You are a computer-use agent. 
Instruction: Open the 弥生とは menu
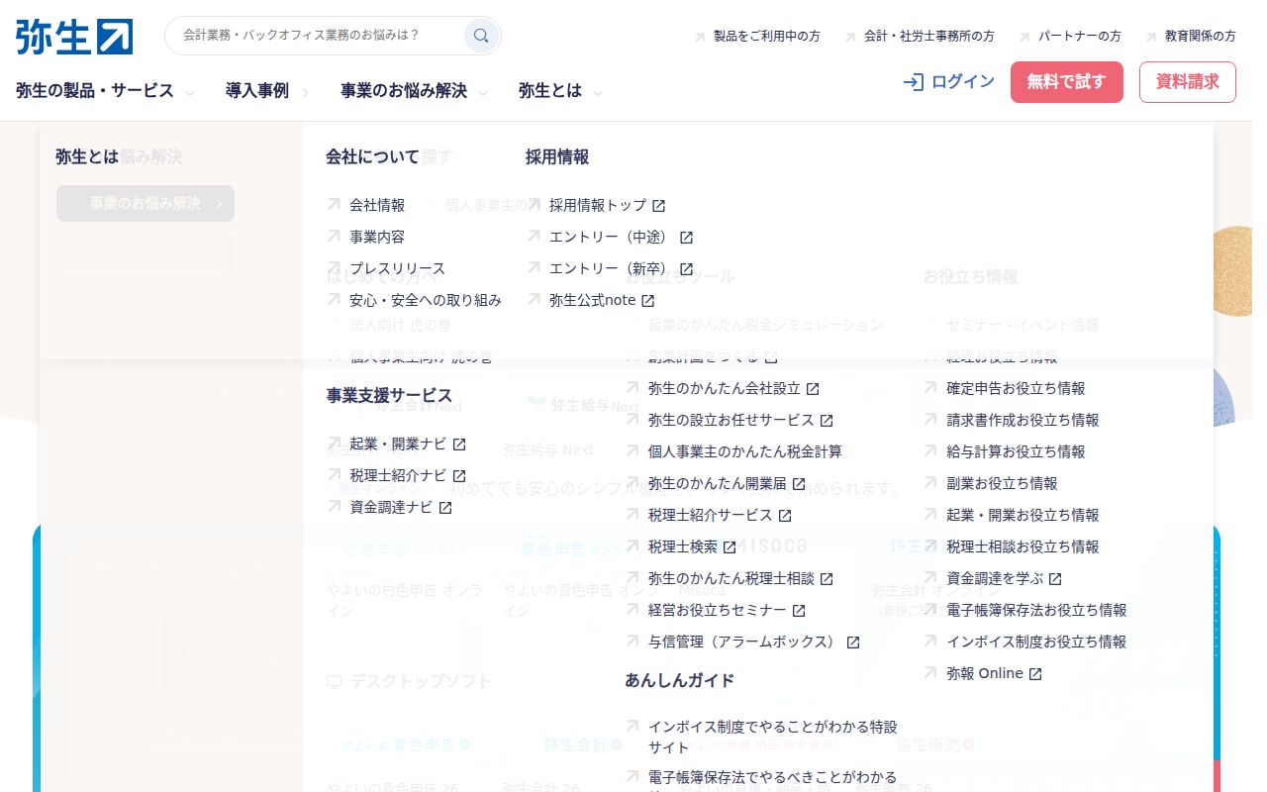pos(550,91)
